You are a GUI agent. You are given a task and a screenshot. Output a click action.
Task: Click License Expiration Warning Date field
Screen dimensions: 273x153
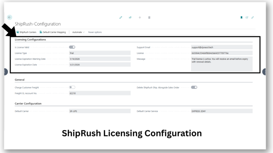click(x=100, y=59)
